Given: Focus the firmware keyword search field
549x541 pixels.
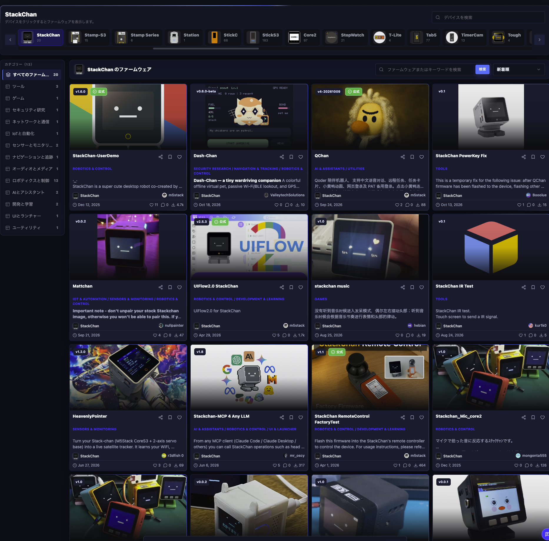Looking at the screenshot, I should (x=425, y=69).
